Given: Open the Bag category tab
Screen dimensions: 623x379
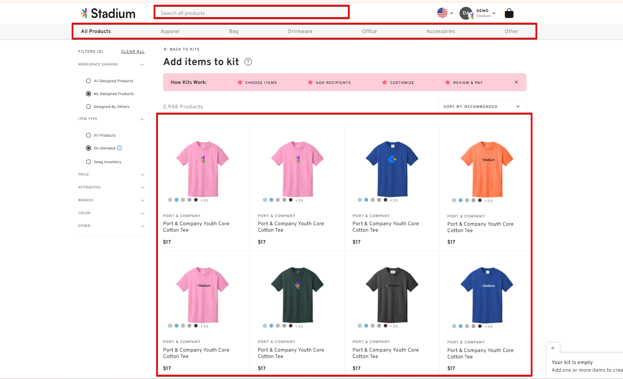Looking at the screenshot, I should pos(234,31).
